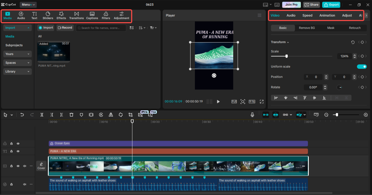The height and width of the screenshot is (195, 372).
Task: Disable the Uniform scale toggle
Action: (x=362, y=66)
